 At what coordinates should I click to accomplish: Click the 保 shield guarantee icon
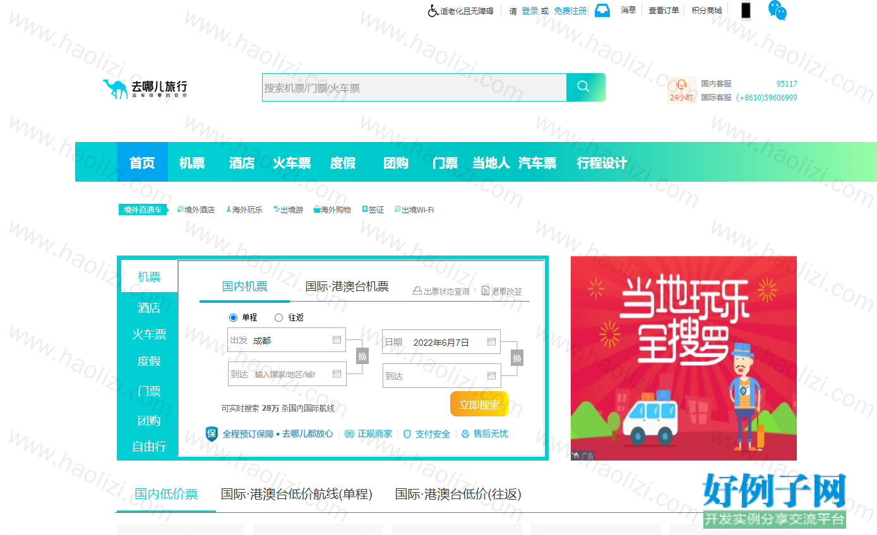click(212, 434)
